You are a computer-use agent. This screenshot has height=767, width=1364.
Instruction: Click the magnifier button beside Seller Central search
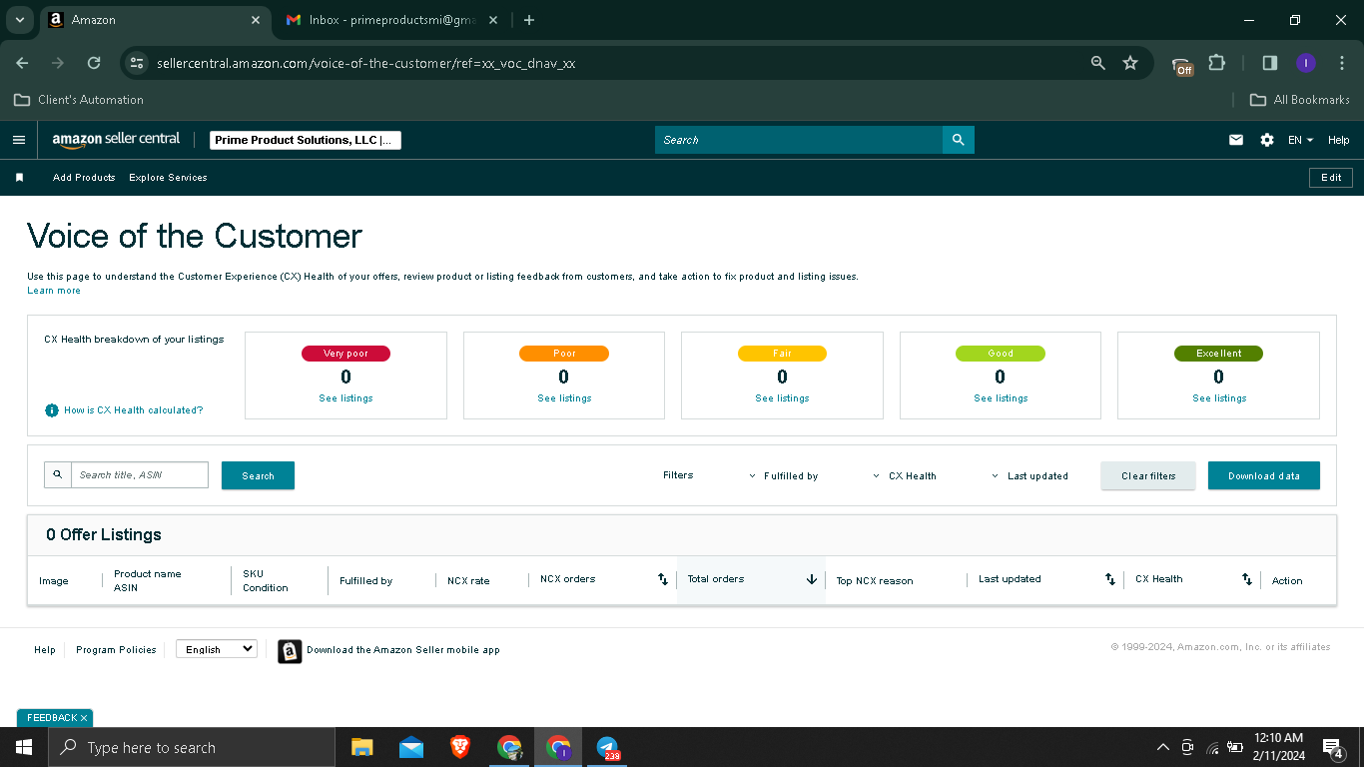958,140
